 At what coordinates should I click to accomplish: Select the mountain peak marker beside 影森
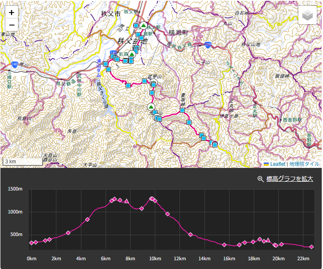point(131,54)
